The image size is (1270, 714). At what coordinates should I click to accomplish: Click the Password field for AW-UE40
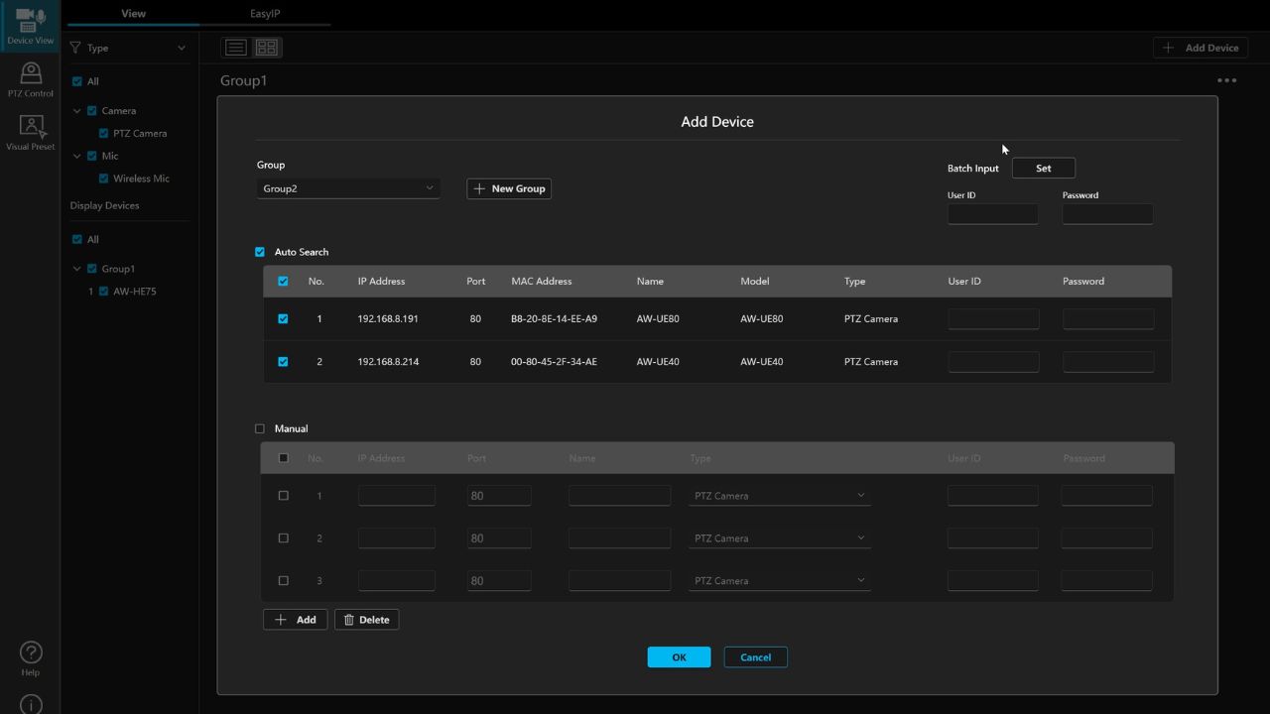pyautogui.click(x=1108, y=361)
